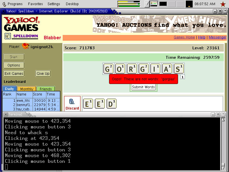Open the Help link
The image size is (229, 172).
tap(202, 37)
